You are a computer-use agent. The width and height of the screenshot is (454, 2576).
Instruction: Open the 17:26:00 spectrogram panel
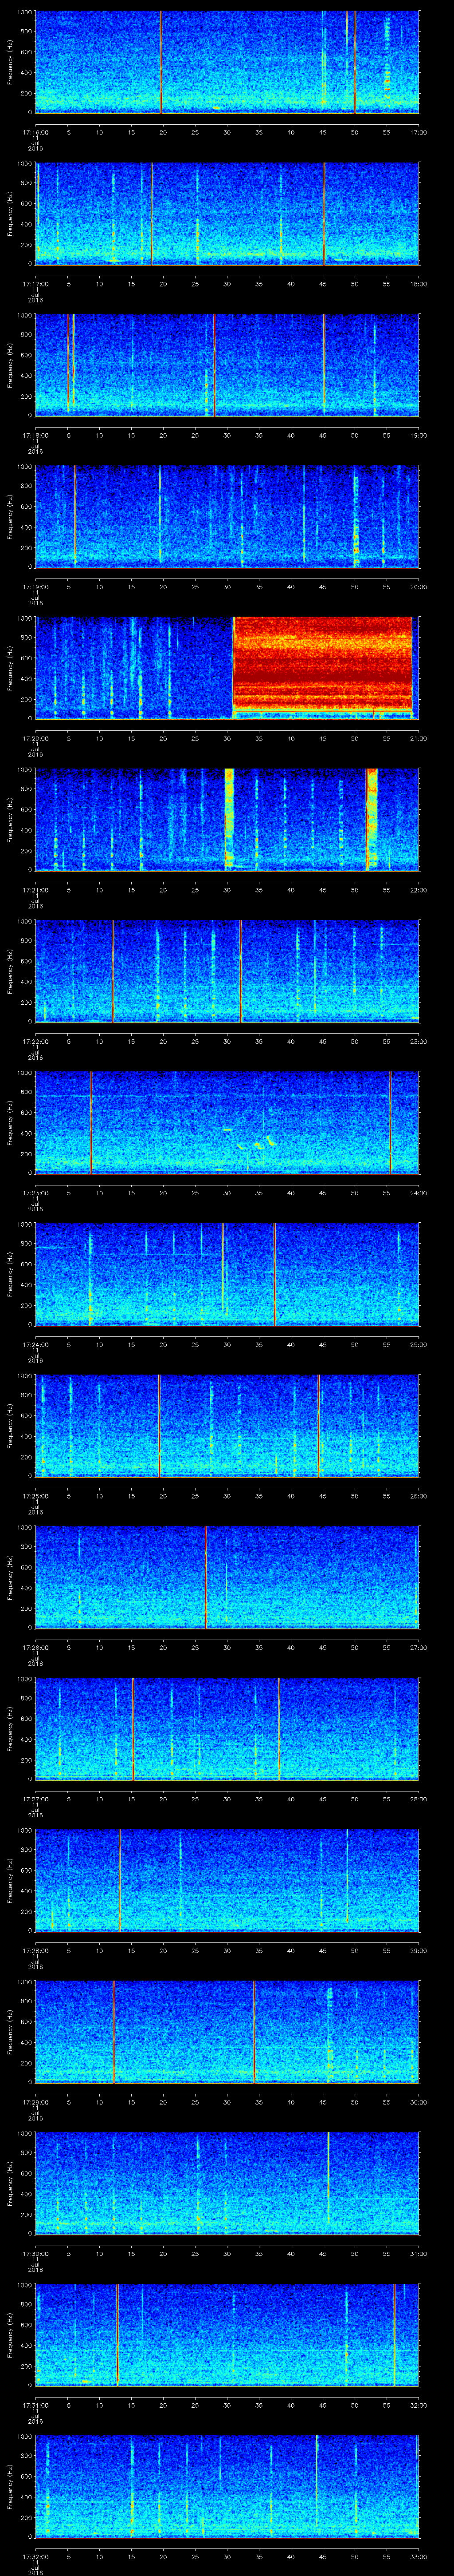[x=227, y=1577]
